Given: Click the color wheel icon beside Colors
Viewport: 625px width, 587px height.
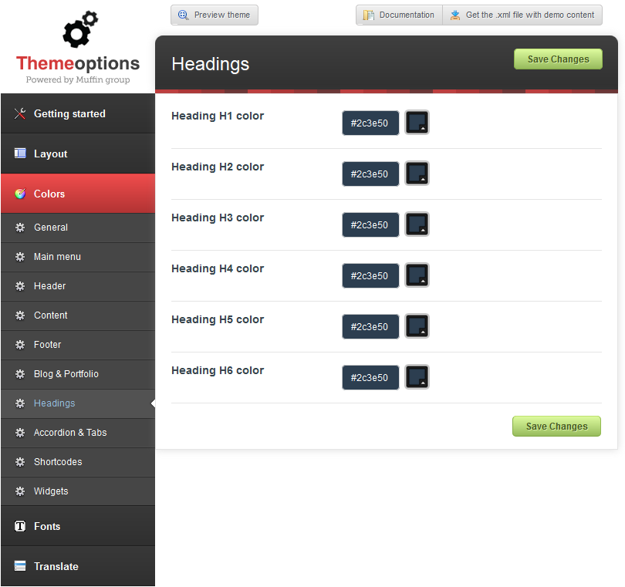Looking at the screenshot, I should tap(20, 194).
